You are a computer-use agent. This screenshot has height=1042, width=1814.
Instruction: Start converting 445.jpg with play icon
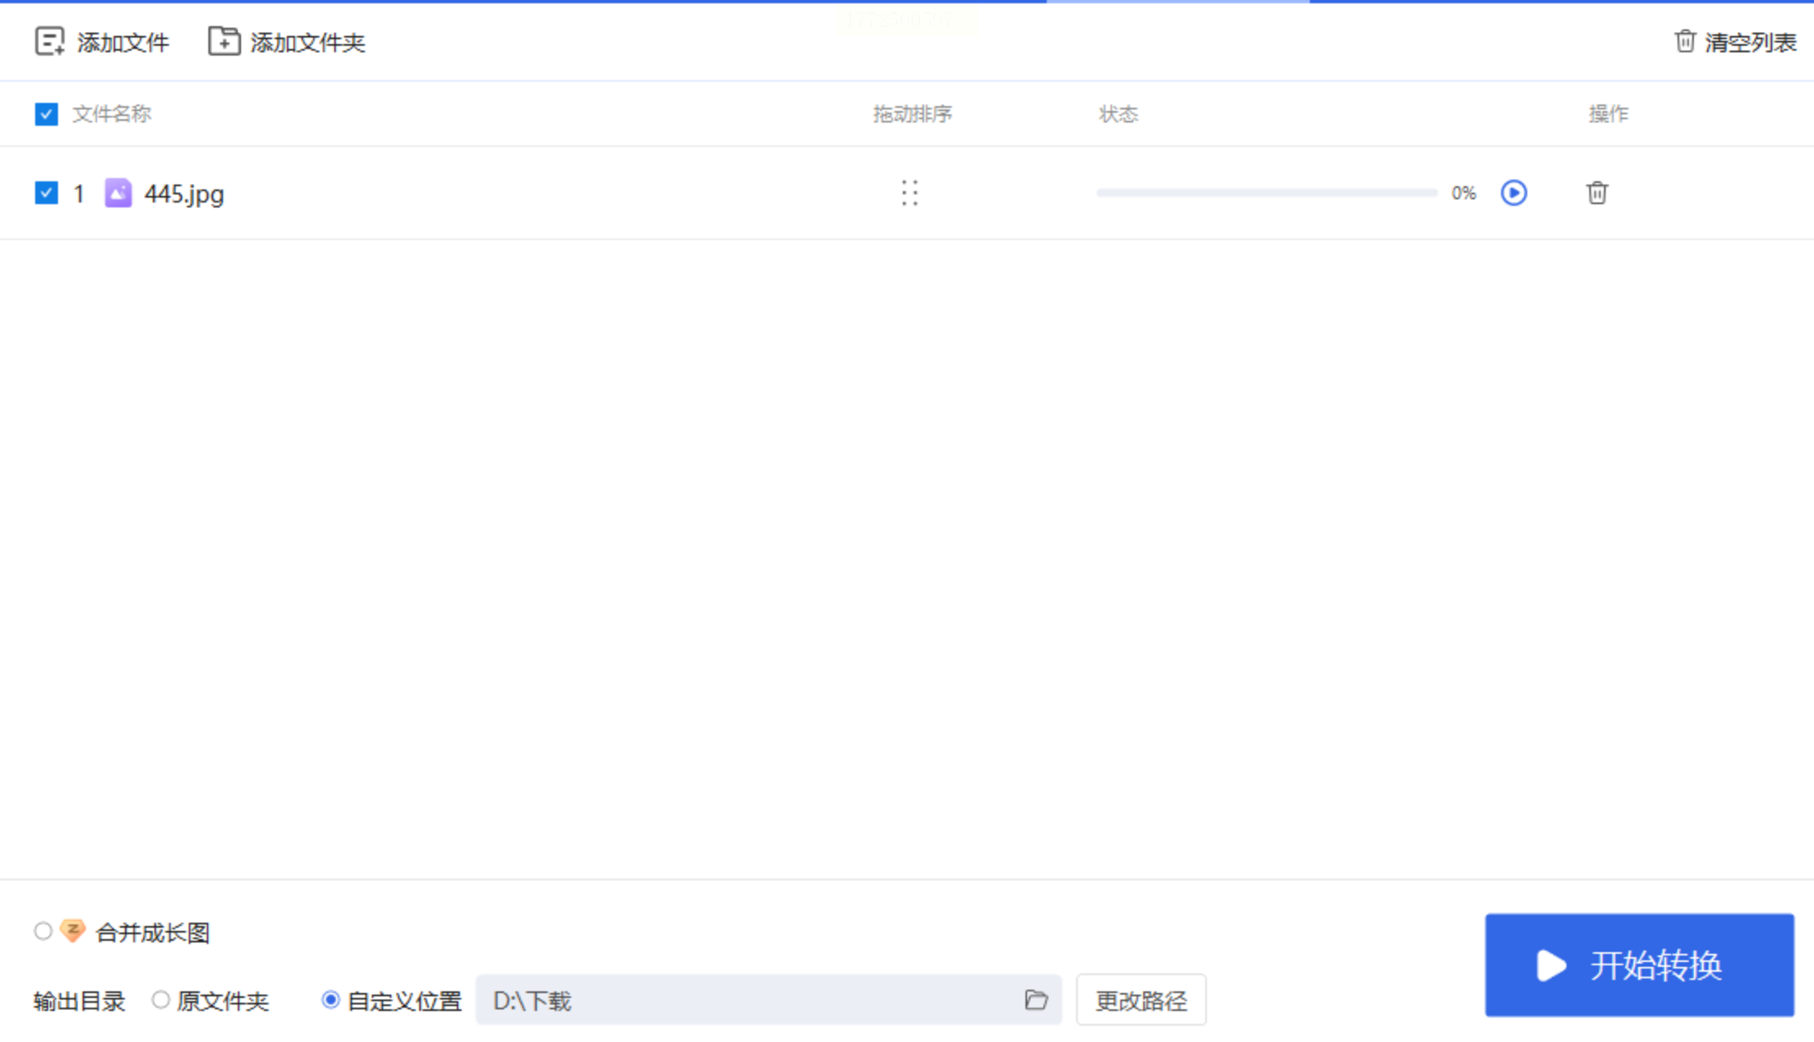1513,193
